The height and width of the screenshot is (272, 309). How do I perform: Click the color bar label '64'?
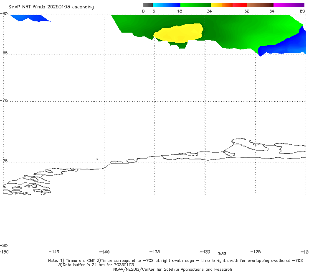click(272, 11)
